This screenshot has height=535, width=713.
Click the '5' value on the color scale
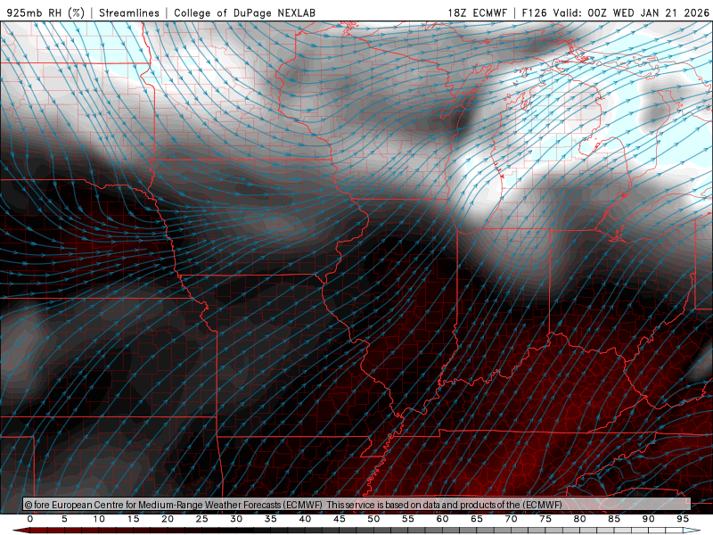pos(64,519)
